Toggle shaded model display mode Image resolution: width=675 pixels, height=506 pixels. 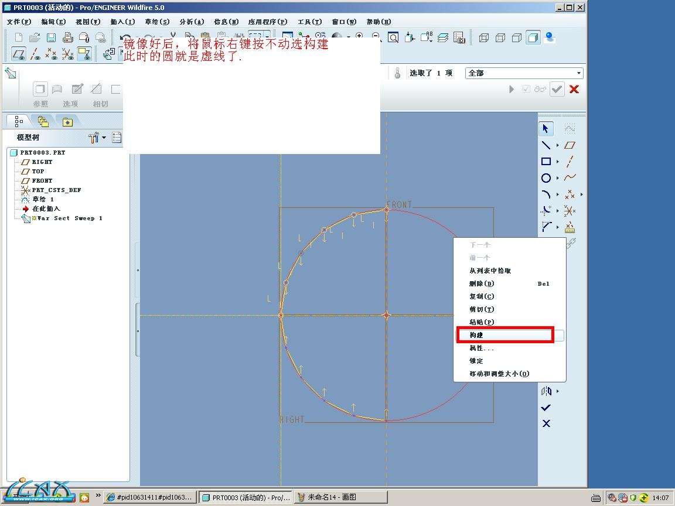[533, 38]
